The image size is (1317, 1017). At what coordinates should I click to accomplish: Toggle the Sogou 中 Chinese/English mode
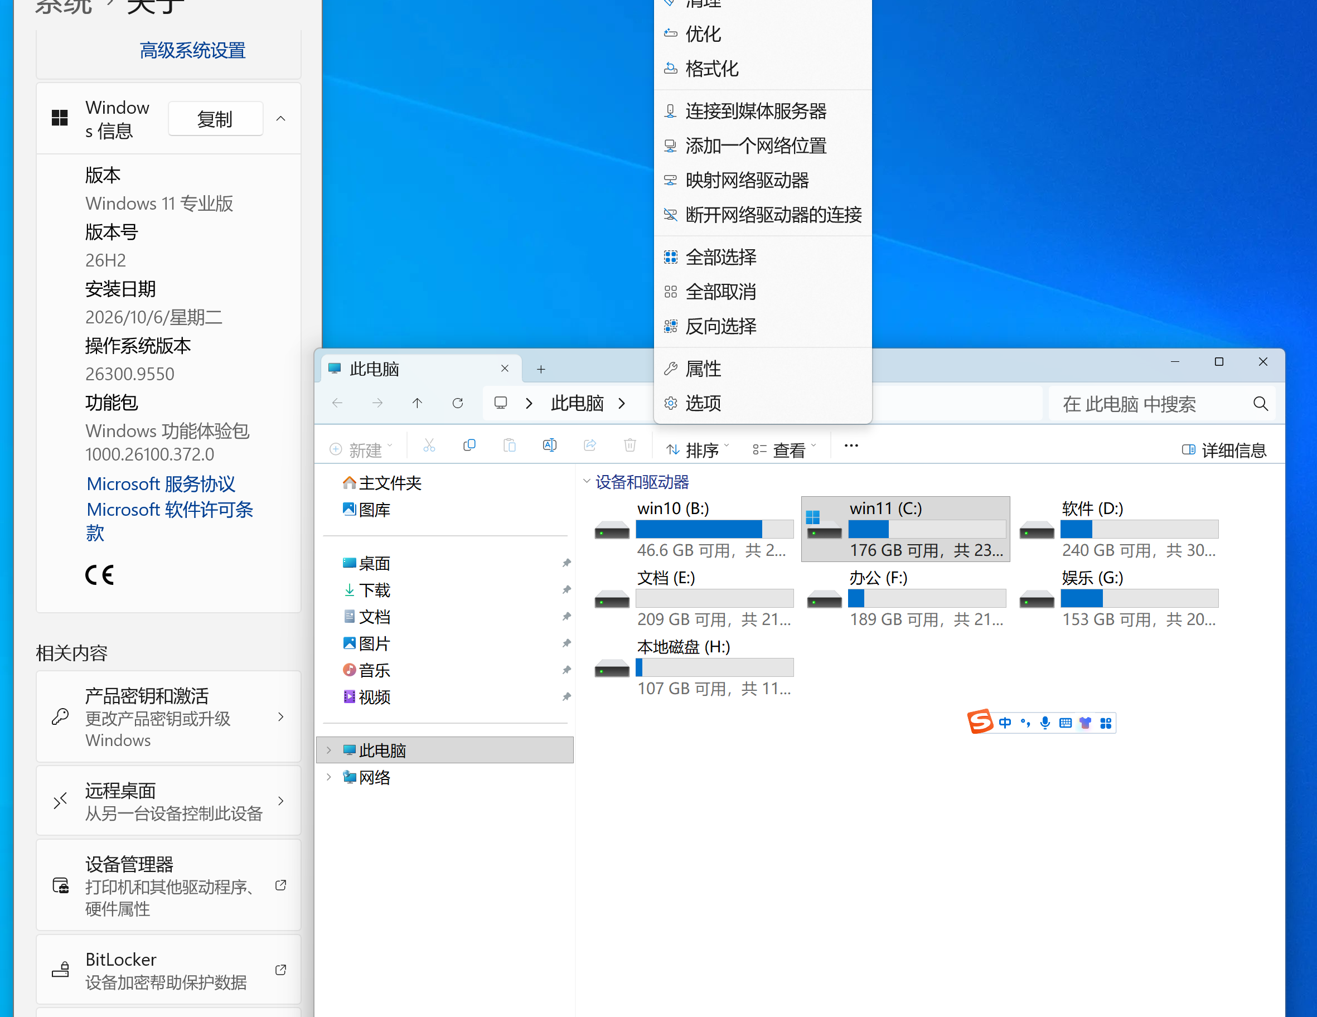click(x=1005, y=723)
